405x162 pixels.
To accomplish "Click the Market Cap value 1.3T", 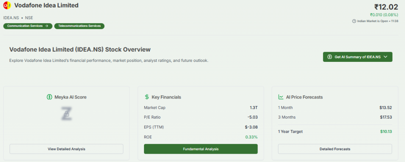I will coord(253,107).
